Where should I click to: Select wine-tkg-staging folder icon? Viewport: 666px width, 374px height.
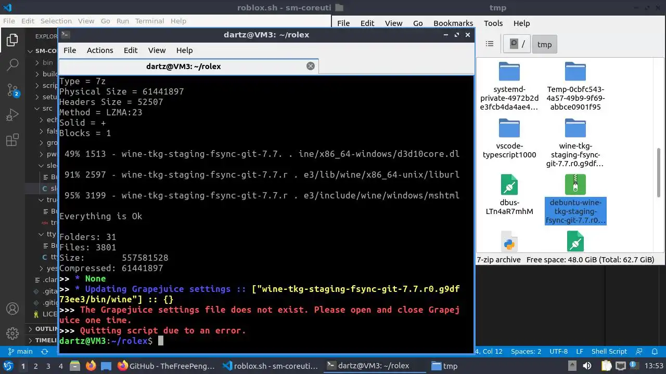click(x=575, y=128)
